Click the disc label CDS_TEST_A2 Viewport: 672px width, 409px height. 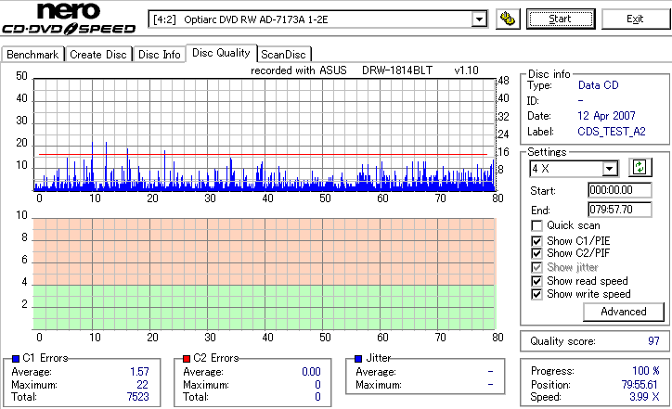point(612,132)
